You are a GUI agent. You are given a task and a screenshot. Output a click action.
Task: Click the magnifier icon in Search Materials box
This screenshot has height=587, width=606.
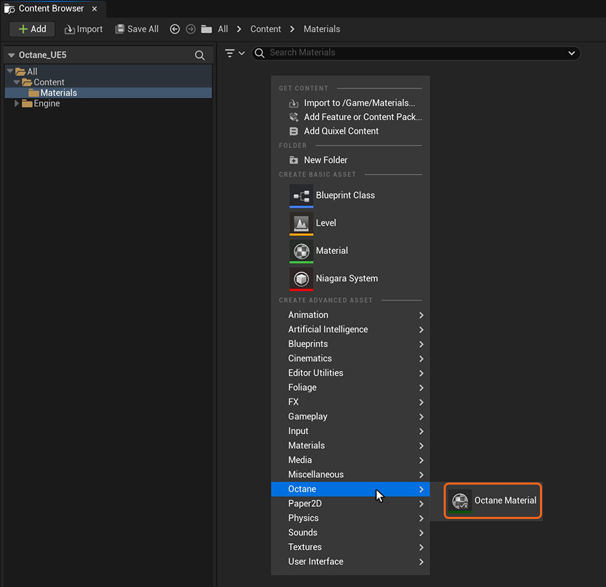[260, 53]
